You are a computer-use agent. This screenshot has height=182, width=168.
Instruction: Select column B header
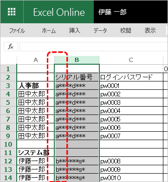coord(77,60)
